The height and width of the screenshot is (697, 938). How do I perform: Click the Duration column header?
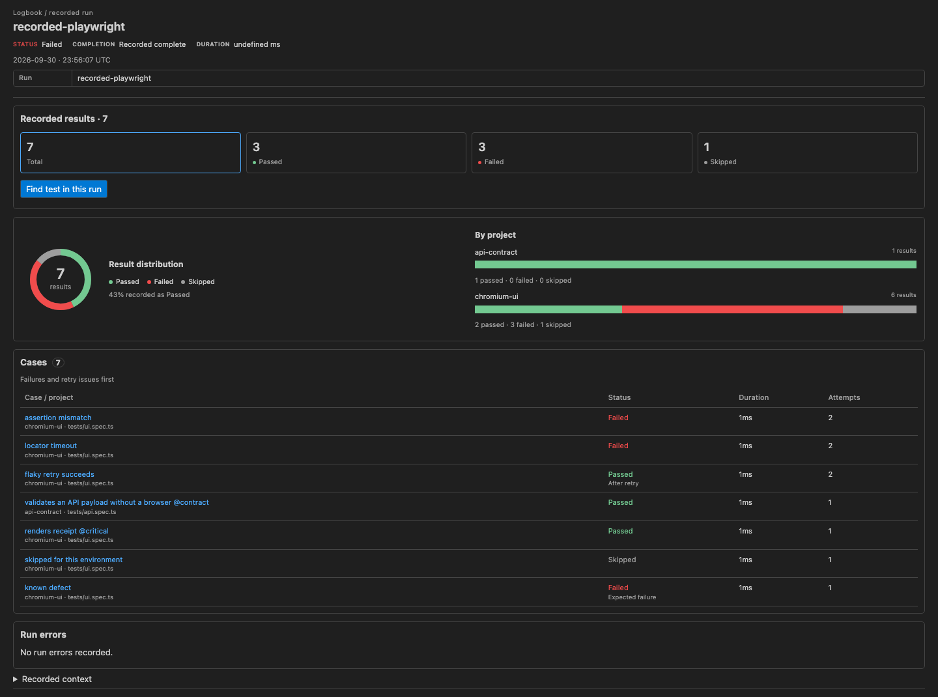[754, 397]
